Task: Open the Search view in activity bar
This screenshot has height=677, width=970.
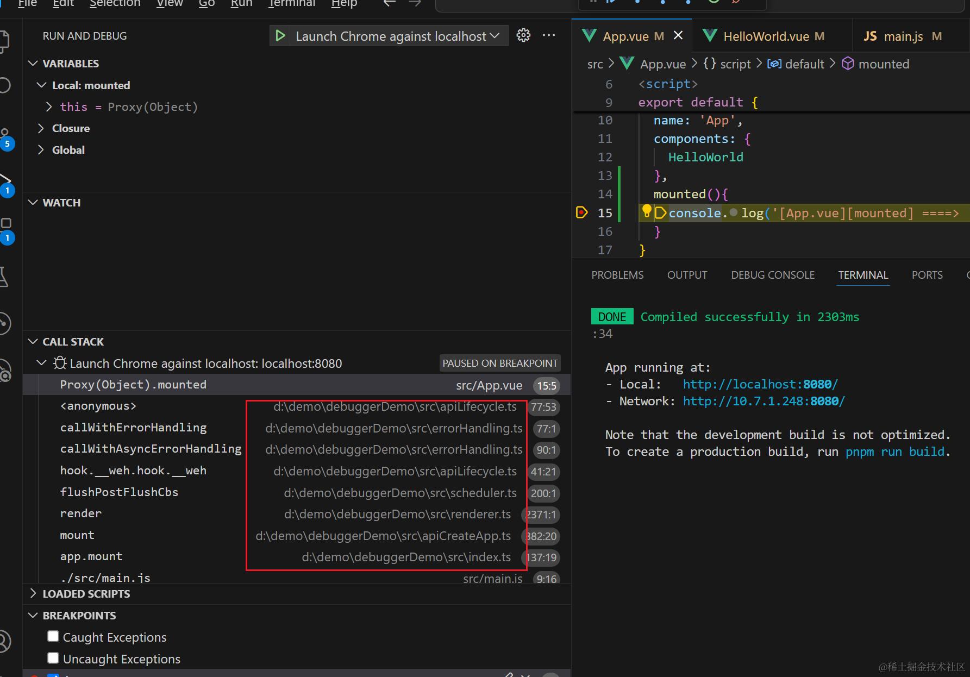Action: click(x=5, y=85)
